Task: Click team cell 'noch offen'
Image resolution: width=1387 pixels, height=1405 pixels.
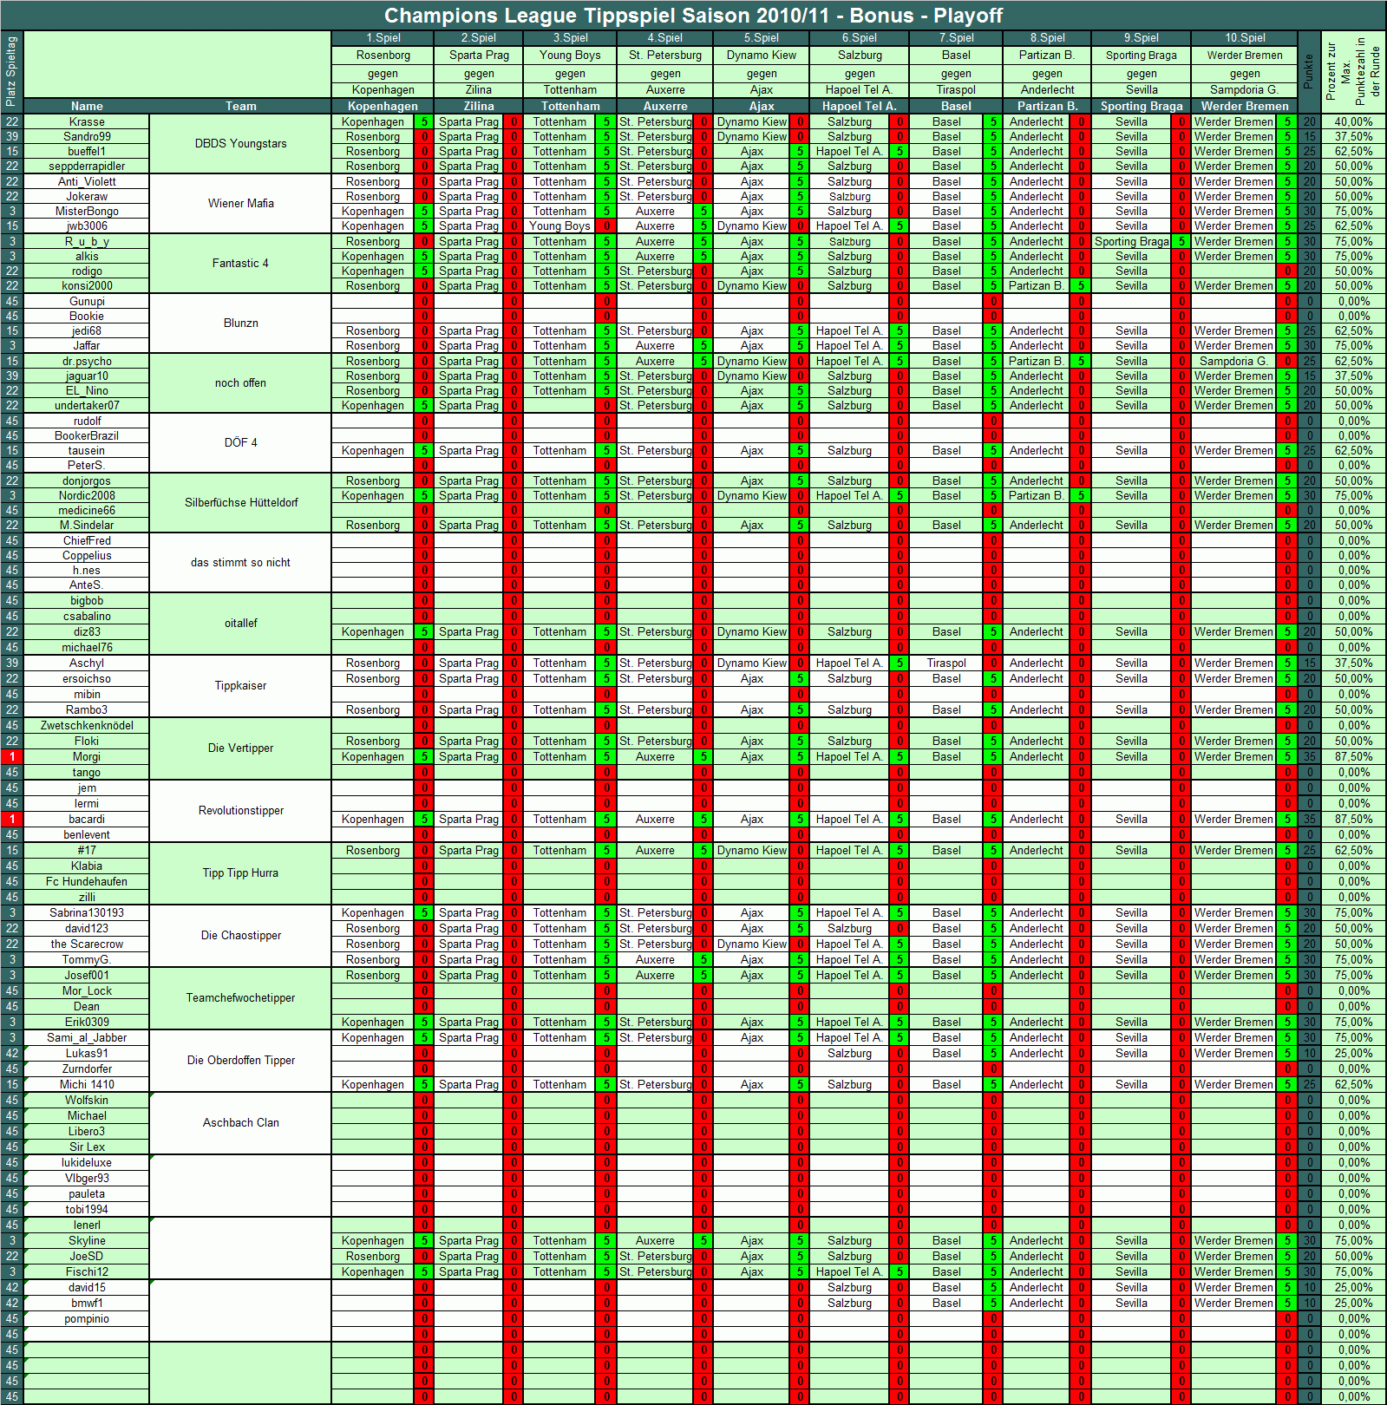Action: point(240,383)
